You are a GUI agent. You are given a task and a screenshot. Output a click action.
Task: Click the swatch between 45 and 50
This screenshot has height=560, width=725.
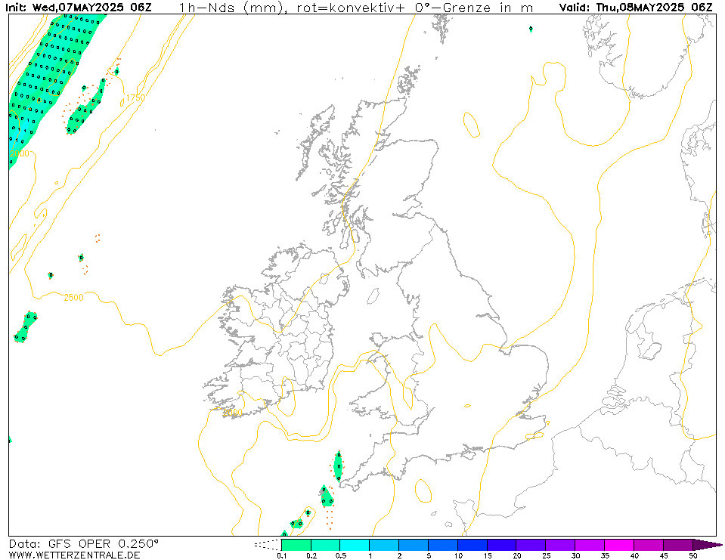[678, 545]
